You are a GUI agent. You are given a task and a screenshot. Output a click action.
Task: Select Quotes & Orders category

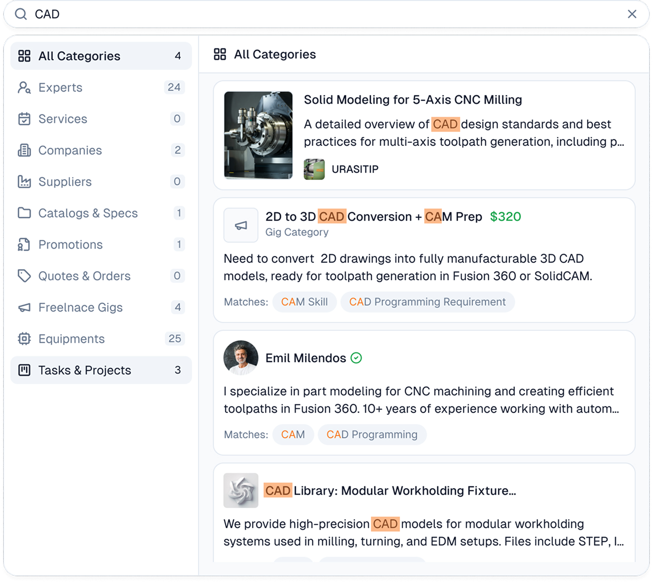101,276
